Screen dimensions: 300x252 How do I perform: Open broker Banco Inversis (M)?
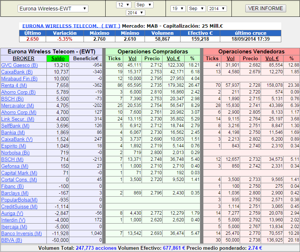(x=21, y=233)
